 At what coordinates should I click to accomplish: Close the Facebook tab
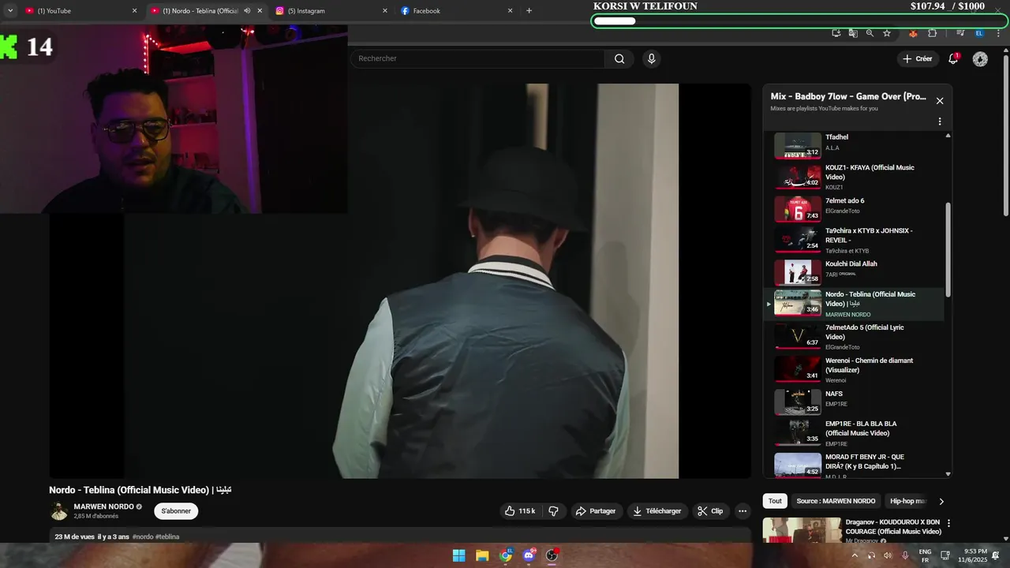510,11
